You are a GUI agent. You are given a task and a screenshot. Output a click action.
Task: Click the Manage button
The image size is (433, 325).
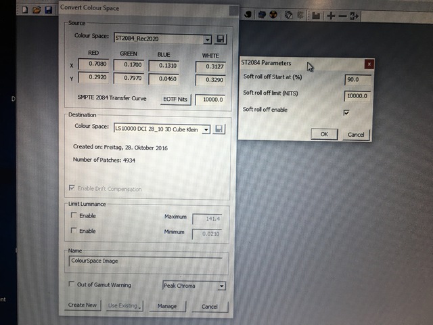tap(167, 306)
